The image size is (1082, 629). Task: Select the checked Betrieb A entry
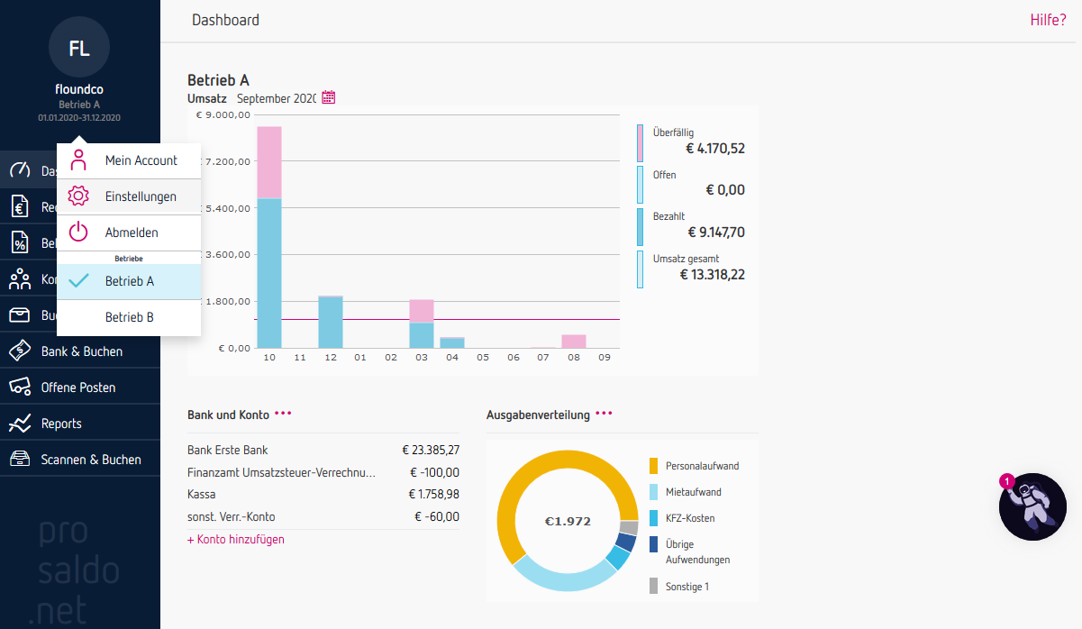point(130,281)
